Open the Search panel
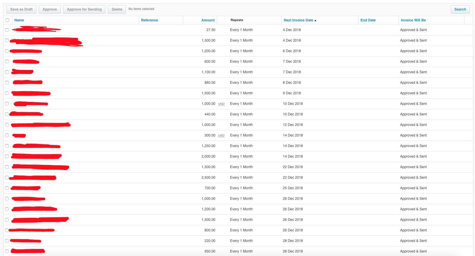Screen dimensions: 475x256 (x=460, y=9)
